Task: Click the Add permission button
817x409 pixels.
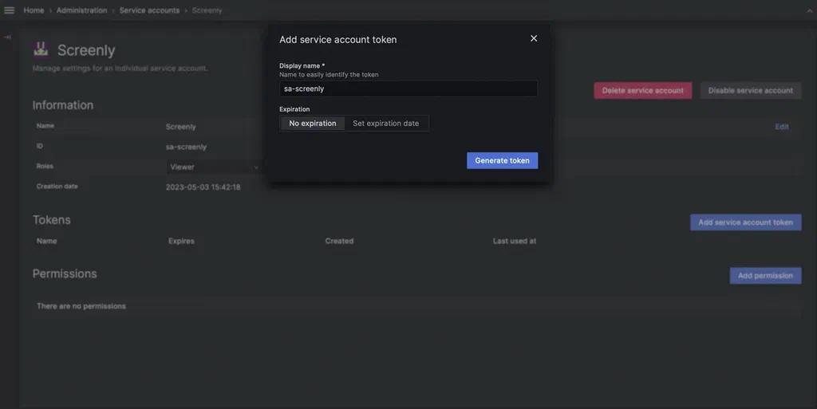Action: tap(765, 276)
